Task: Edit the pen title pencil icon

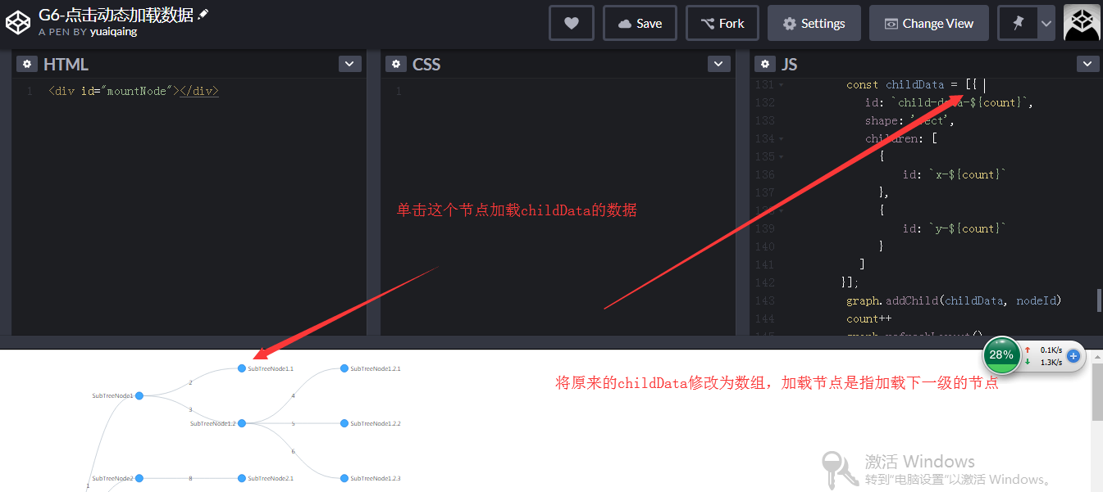Action: [x=203, y=14]
